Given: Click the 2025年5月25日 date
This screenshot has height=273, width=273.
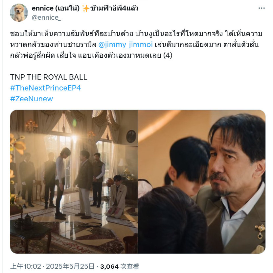Looking at the screenshot, I should pos(70,266).
